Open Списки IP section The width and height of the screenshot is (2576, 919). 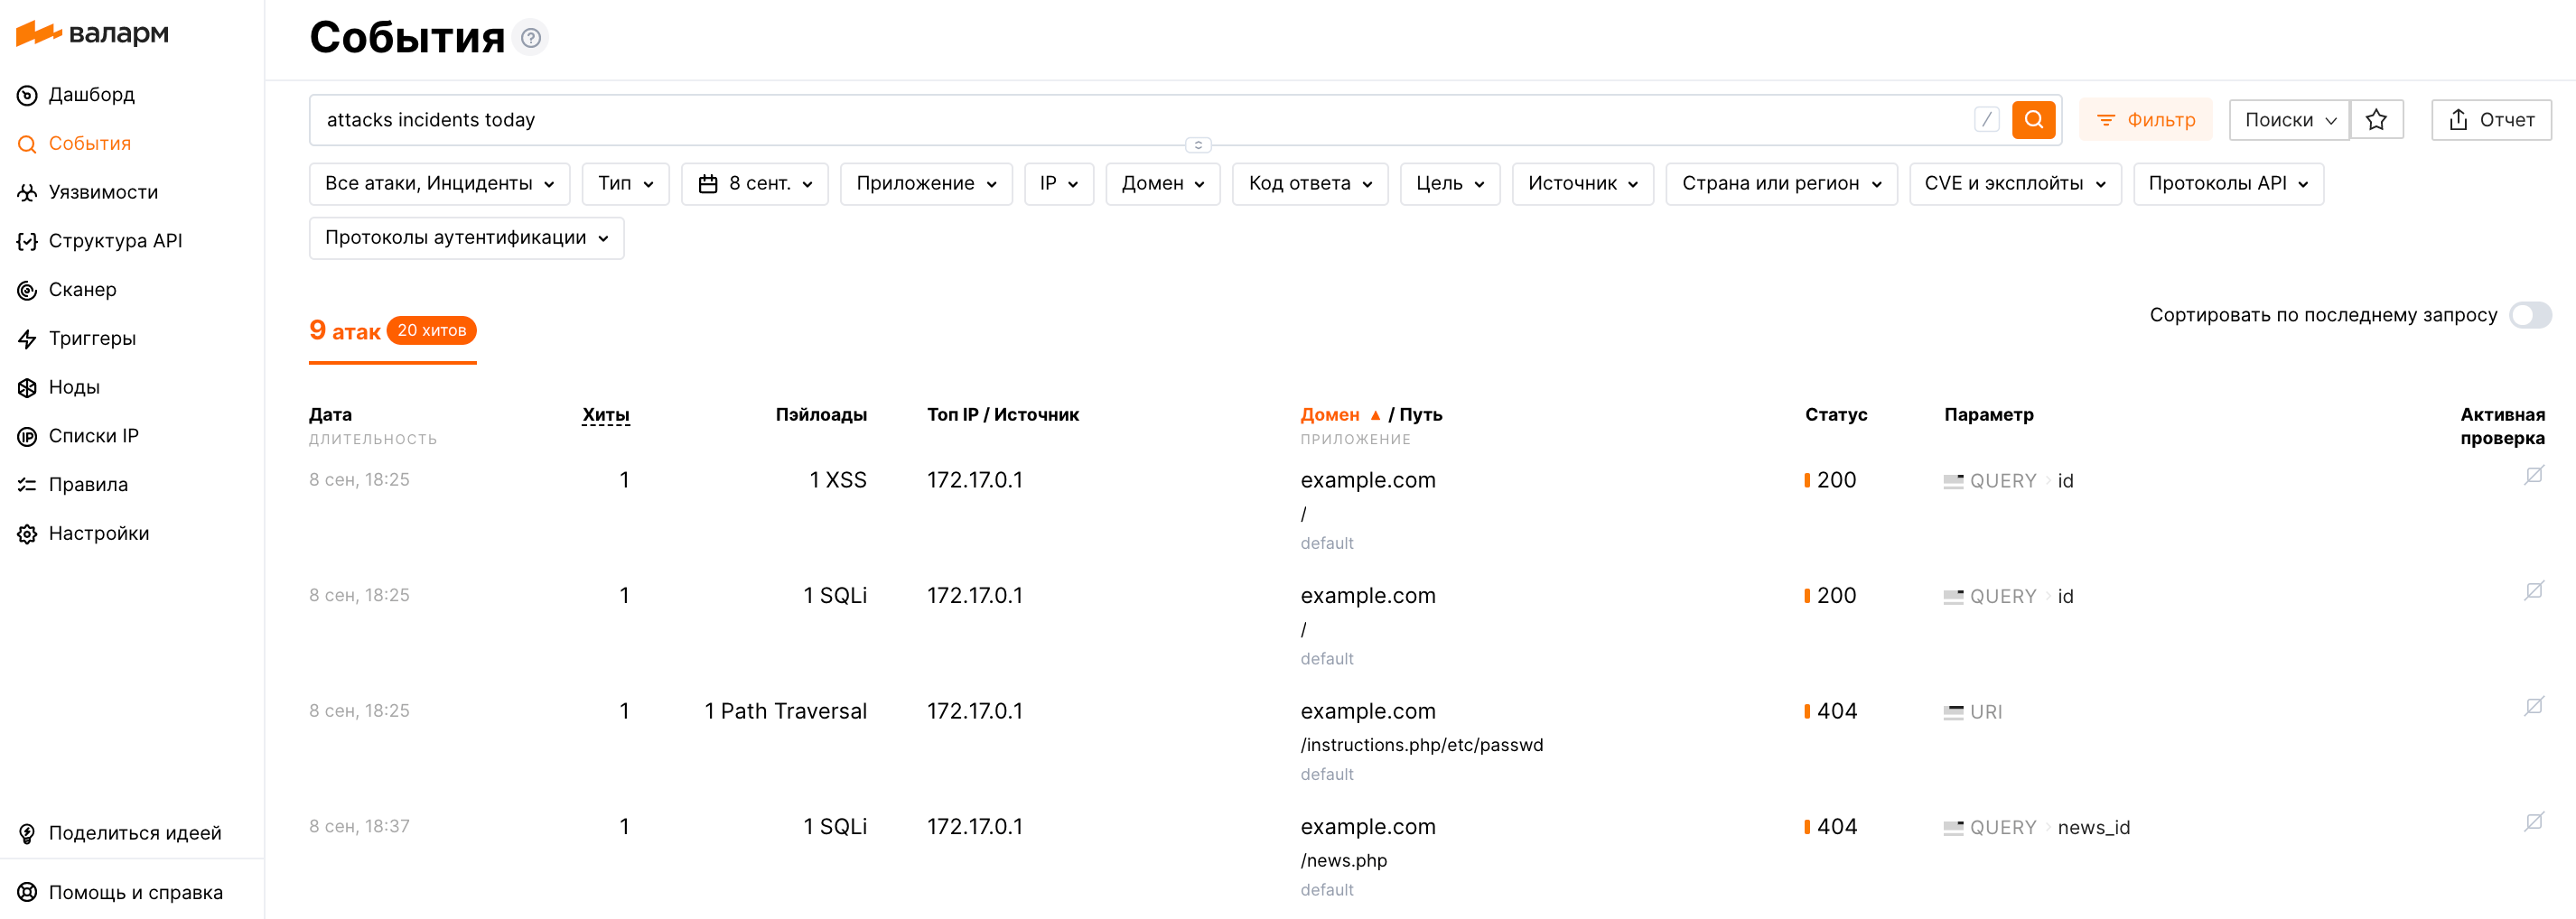tap(96, 435)
